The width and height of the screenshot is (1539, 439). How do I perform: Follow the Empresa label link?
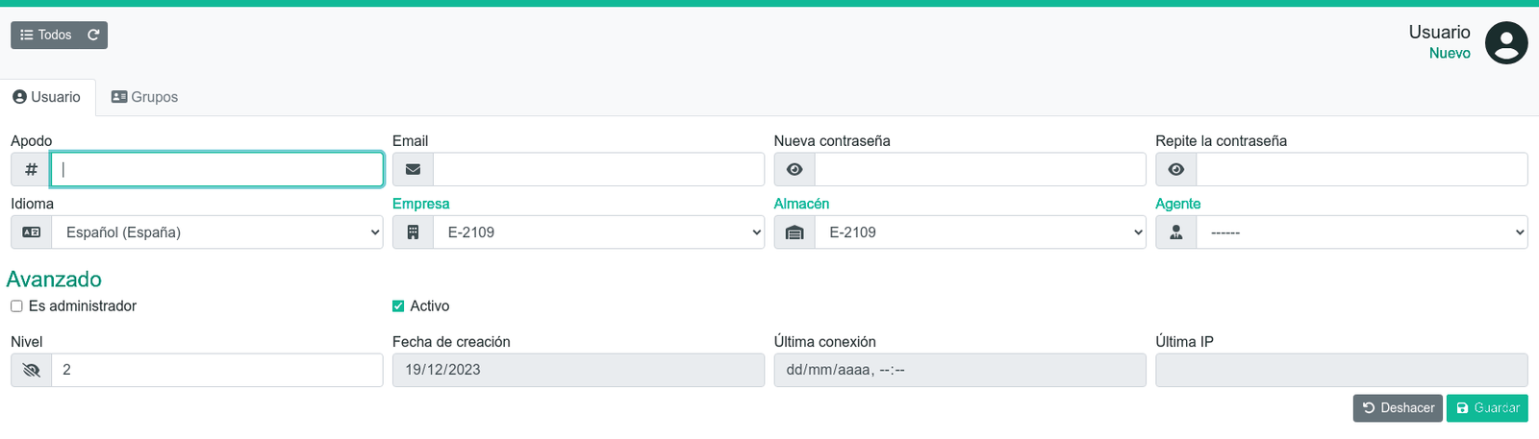tap(420, 204)
